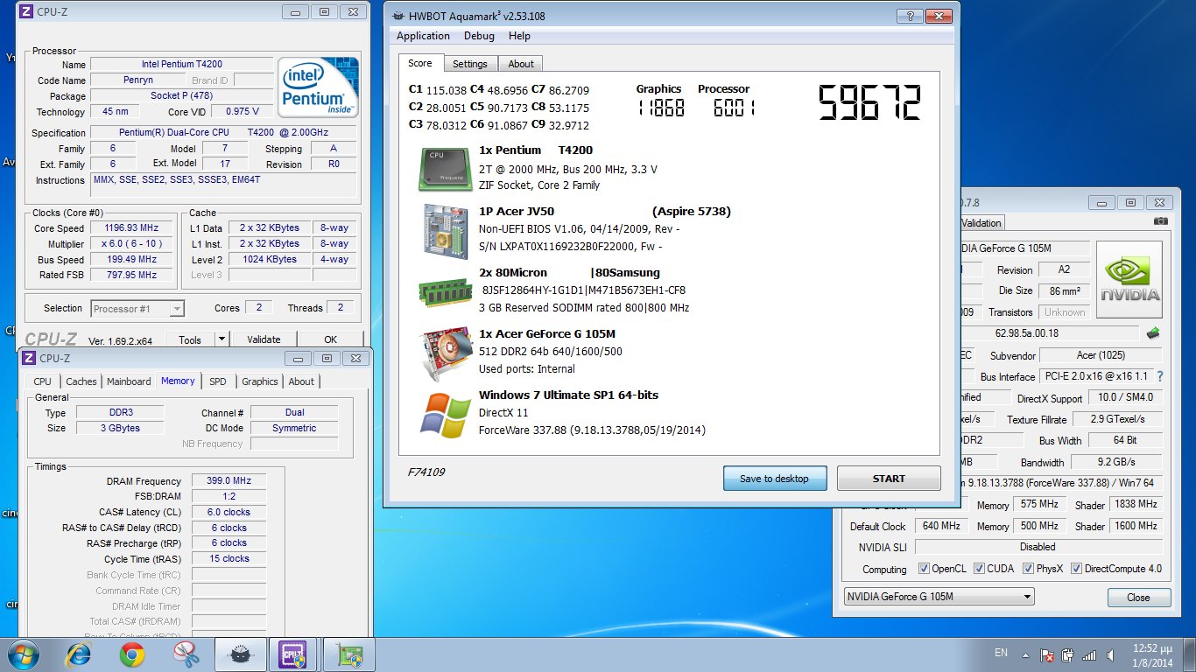Click the network signal tray icon
Image resolution: width=1196 pixels, height=672 pixels.
[1088, 654]
